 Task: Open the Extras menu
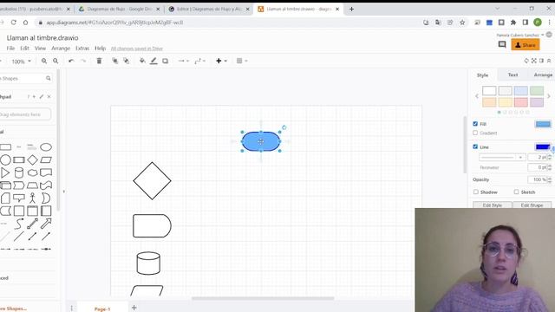82,49
